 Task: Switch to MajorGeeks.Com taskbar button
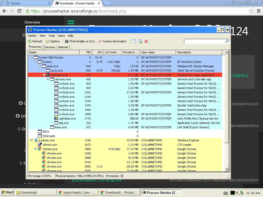[78, 192]
